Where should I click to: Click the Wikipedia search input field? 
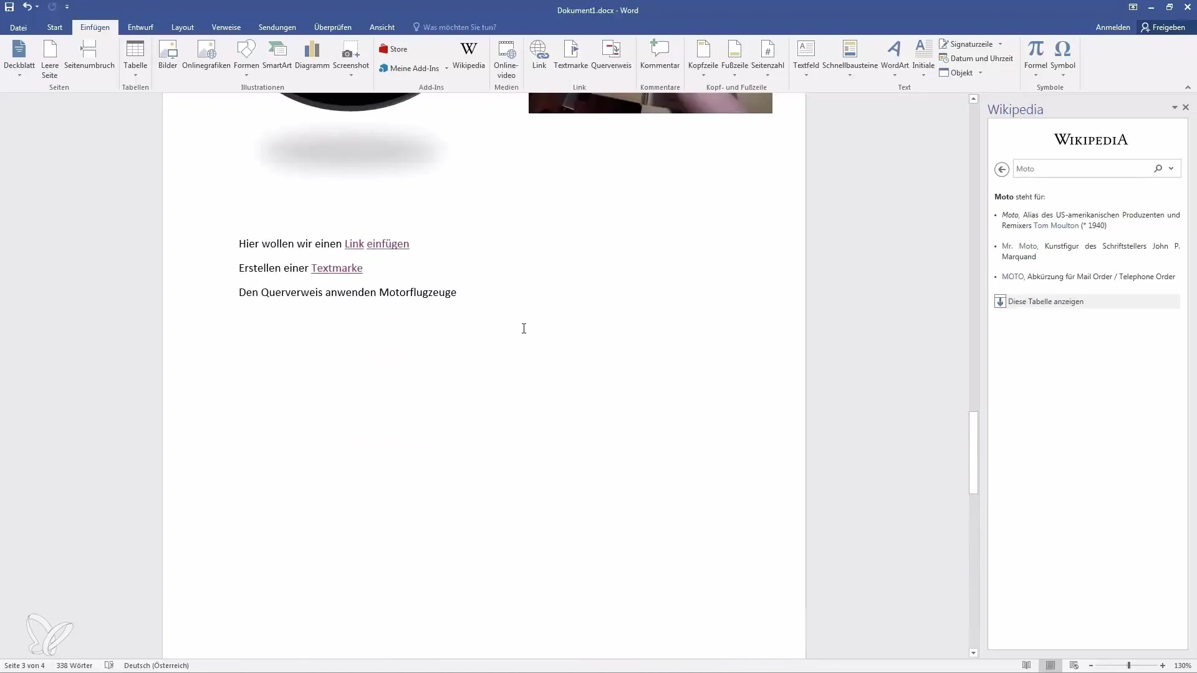click(x=1082, y=169)
